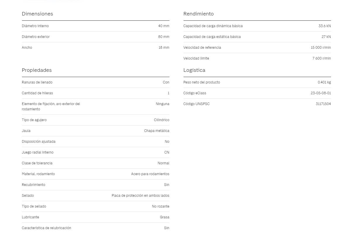Click the Peso neto del producto label
The image size is (341, 242).
click(202, 82)
